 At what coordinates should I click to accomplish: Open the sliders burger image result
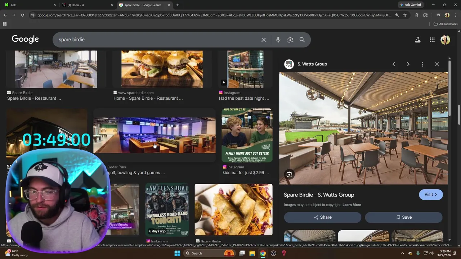pyautogui.click(x=162, y=69)
